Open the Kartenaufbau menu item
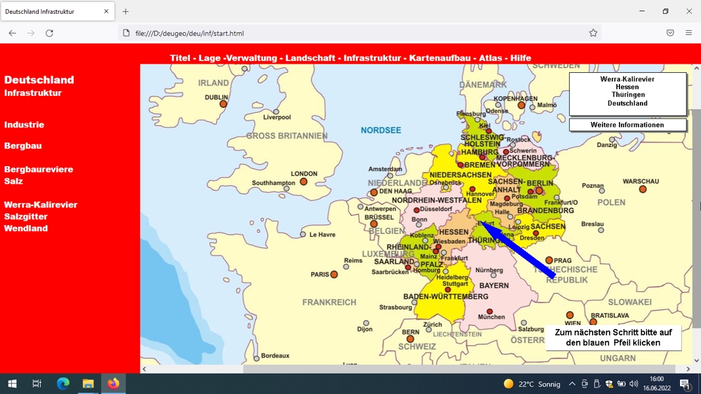The image size is (701, 394). click(x=440, y=58)
